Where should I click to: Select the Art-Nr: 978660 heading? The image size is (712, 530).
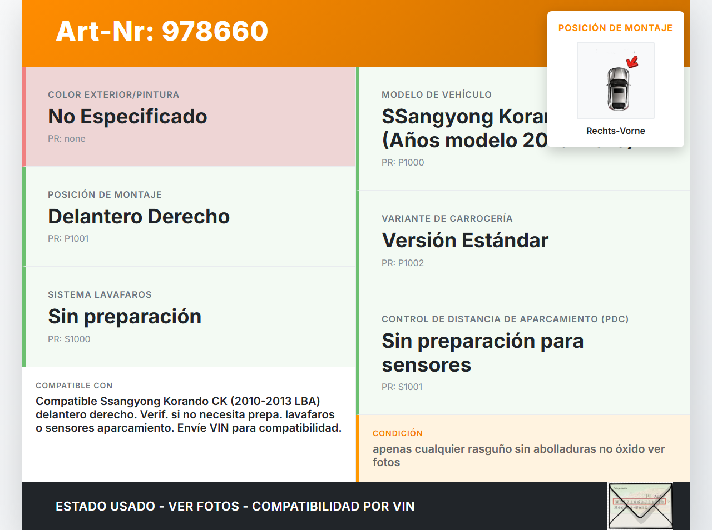(x=162, y=31)
